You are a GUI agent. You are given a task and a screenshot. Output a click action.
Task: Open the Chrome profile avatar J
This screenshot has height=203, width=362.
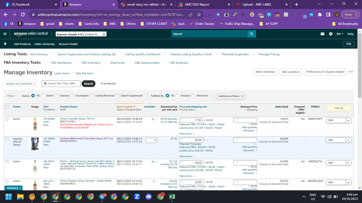337,15
